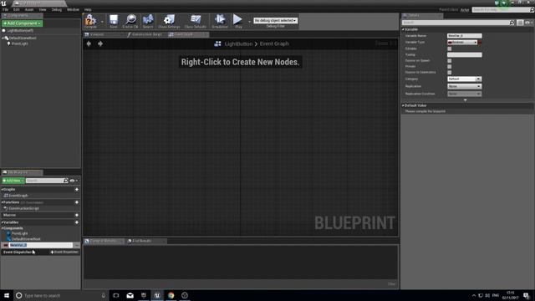Click the Variable Name input field

coord(465,36)
